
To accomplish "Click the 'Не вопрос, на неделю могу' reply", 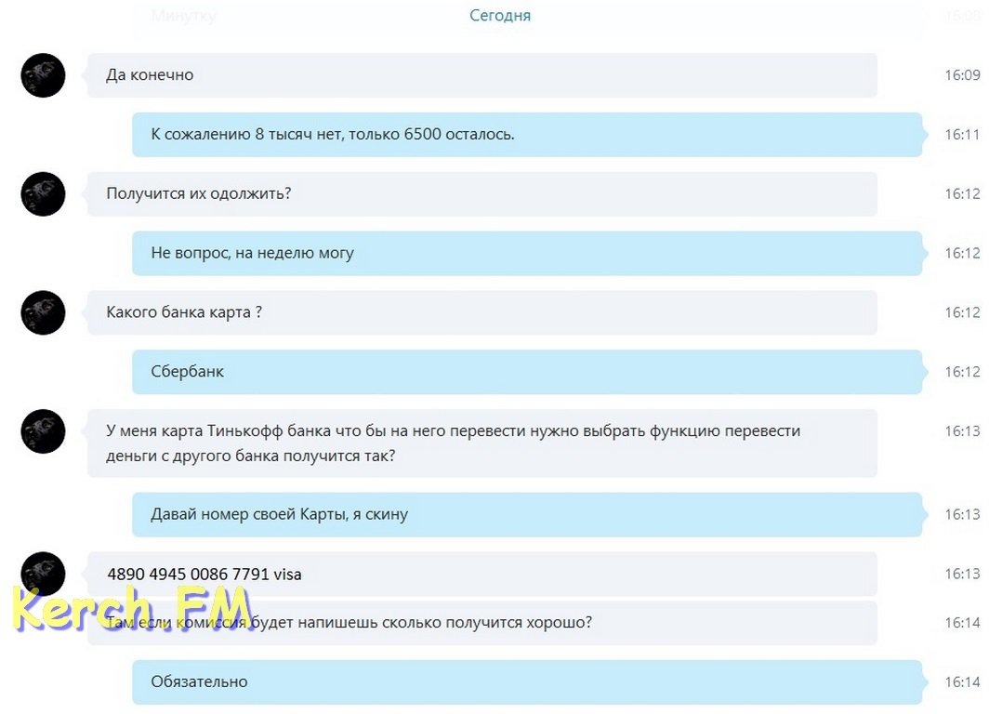I will tap(526, 253).
